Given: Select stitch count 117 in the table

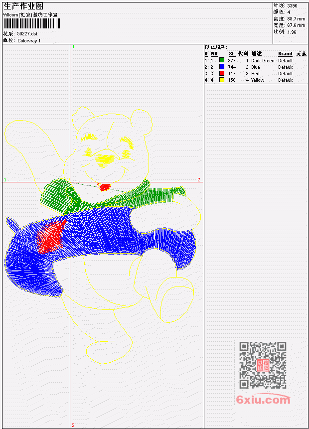Looking at the screenshot, I should (232, 74).
